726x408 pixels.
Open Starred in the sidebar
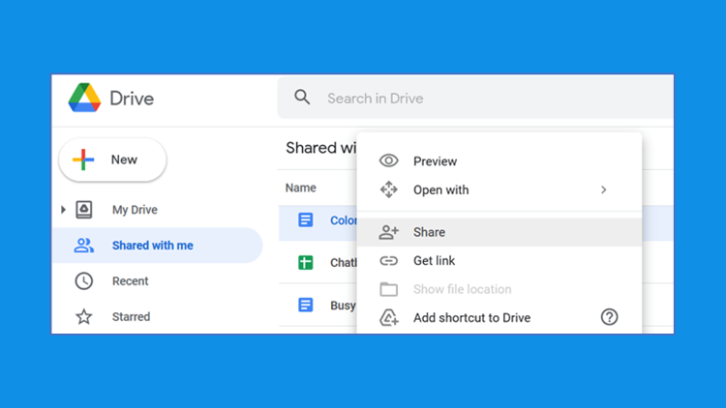coord(131,317)
